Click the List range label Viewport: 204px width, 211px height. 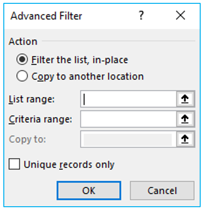(x=31, y=99)
